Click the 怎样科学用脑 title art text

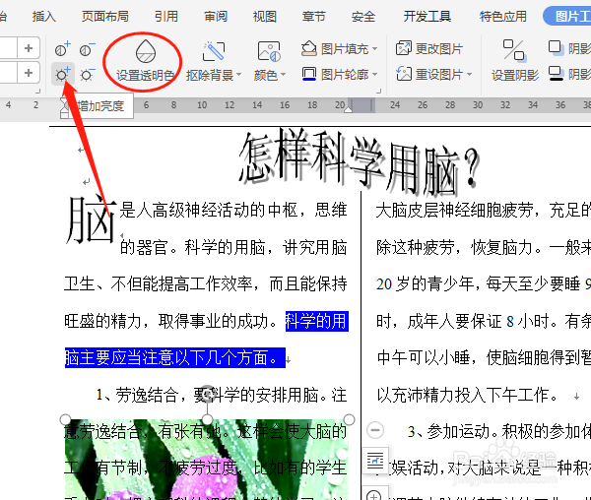[360, 161]
